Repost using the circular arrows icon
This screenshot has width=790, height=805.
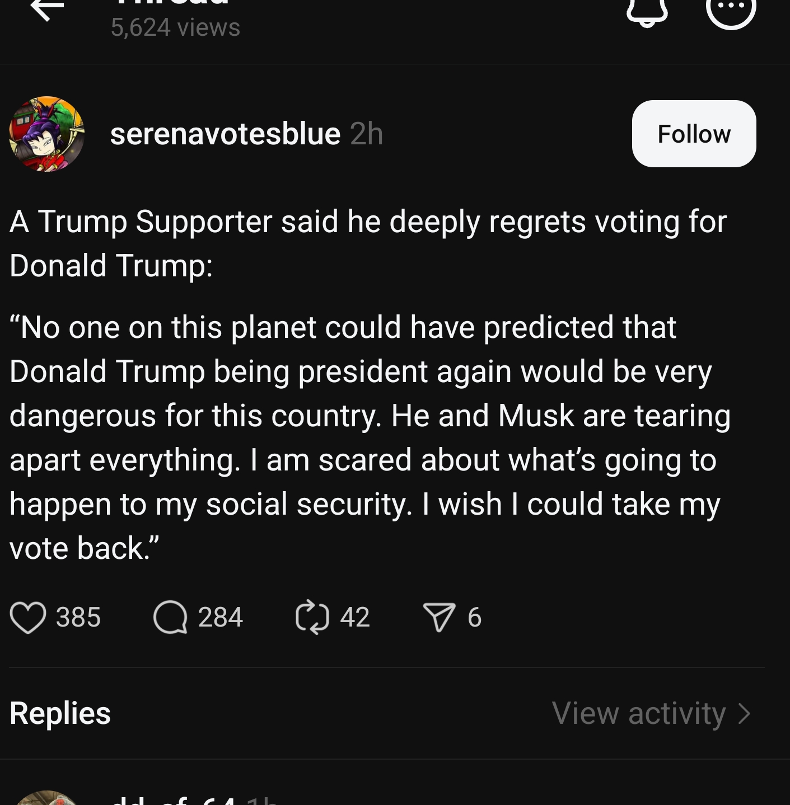click(x=312, y=617)
